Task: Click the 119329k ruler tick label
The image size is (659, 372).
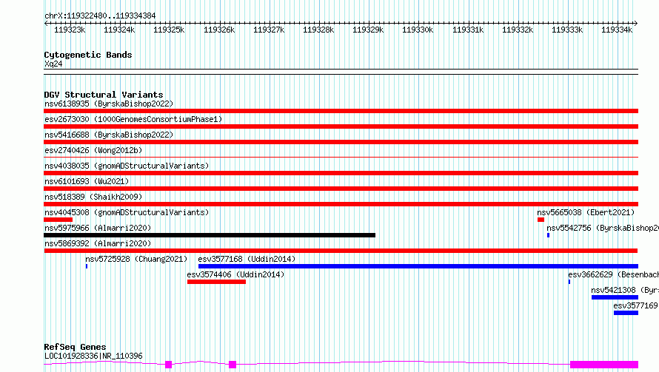Action: pyautogui.click(x=368, y=30)
